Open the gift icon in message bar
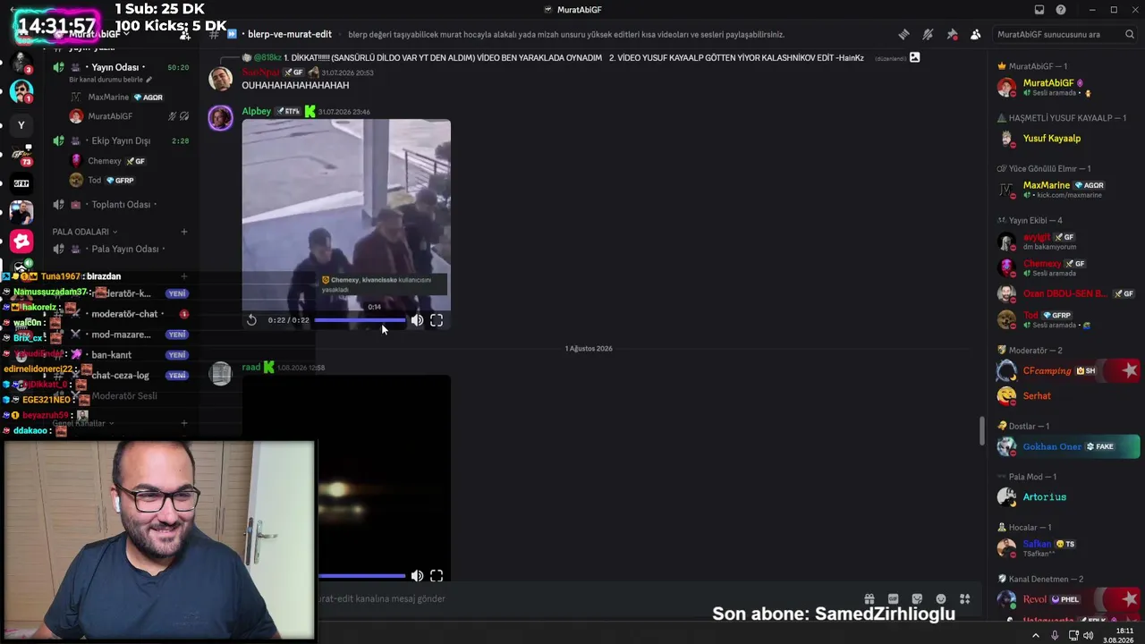This screenshot has height=644, width=1145. click(869, 599)
